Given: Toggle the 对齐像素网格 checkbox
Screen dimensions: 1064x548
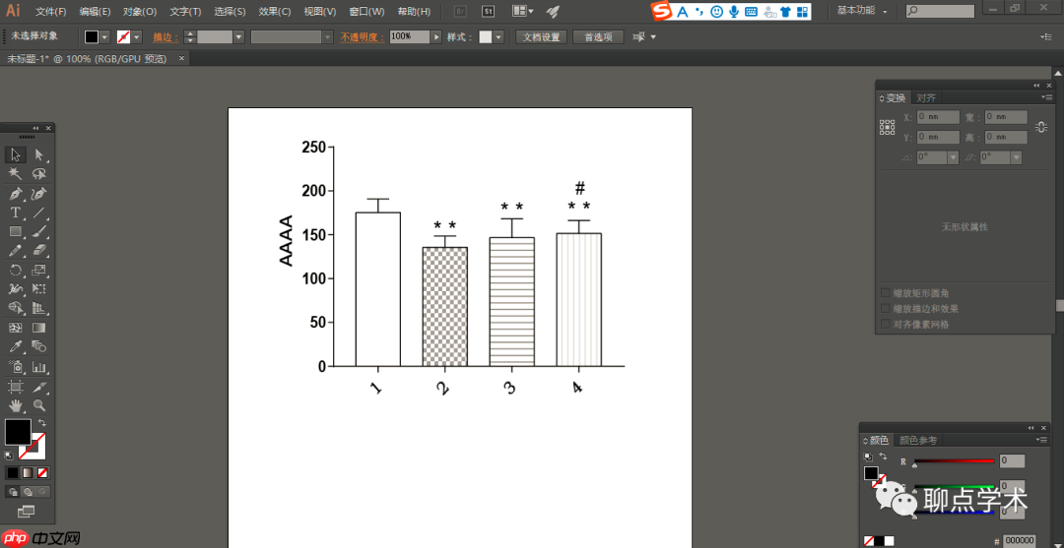Looking at the screenshot, I should coord(886,324).
